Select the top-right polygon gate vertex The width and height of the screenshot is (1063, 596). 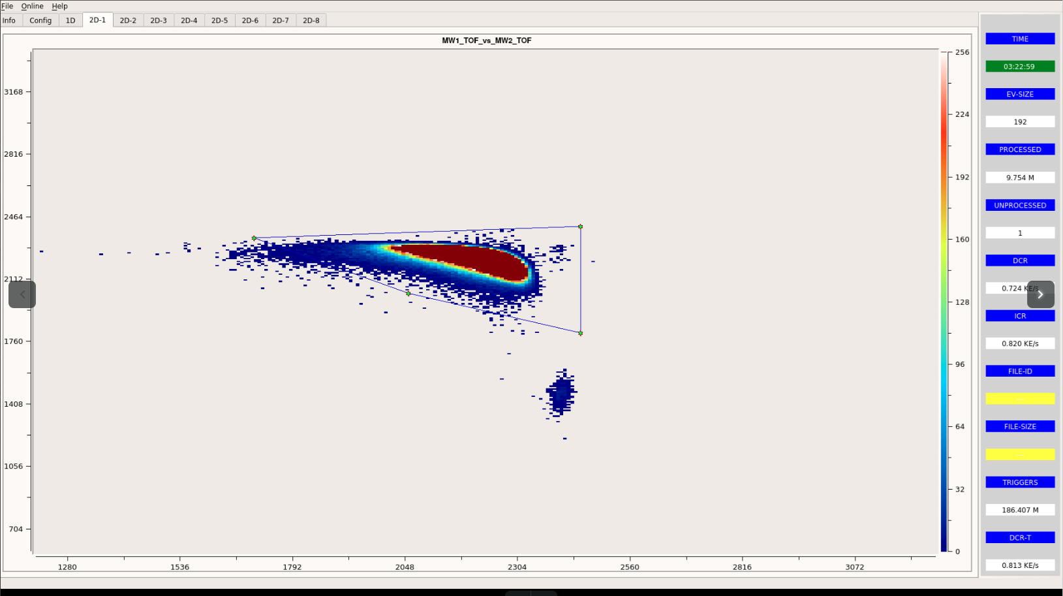[580, 227]
